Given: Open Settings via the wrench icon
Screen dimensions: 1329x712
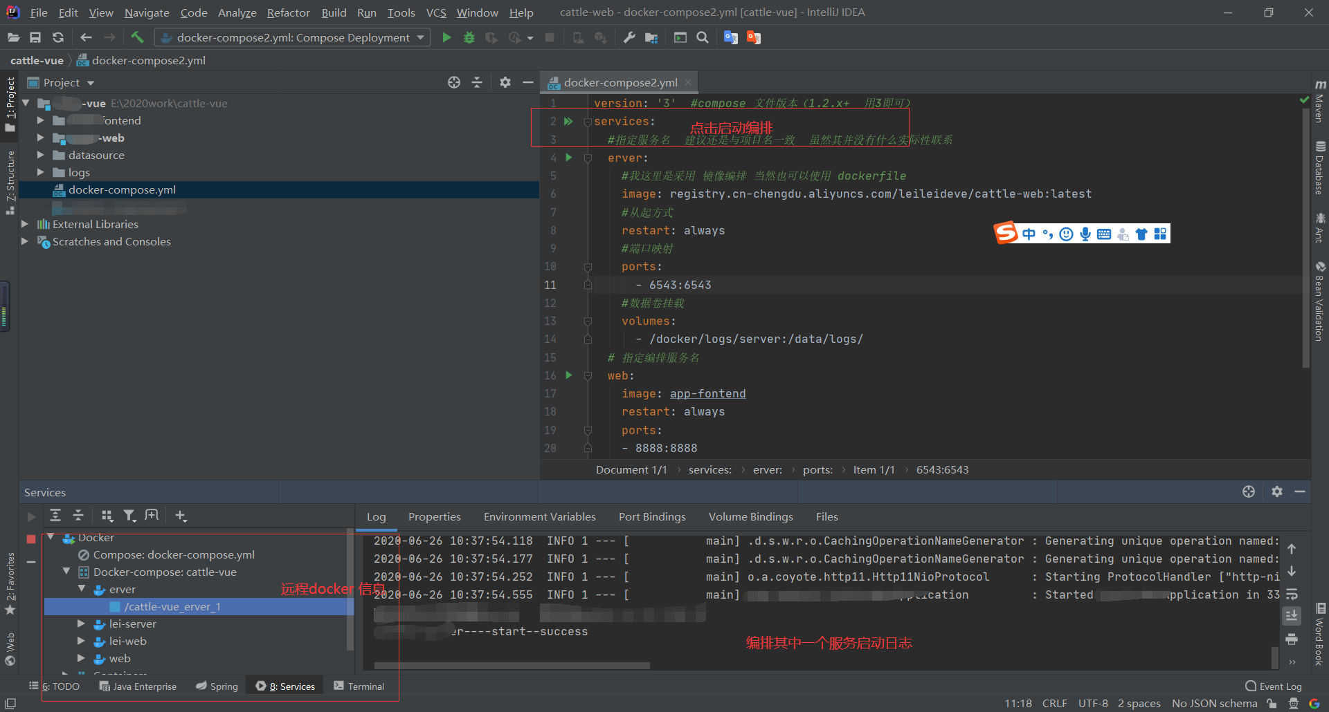Looking at the screenshot, I should click(629, 37).
